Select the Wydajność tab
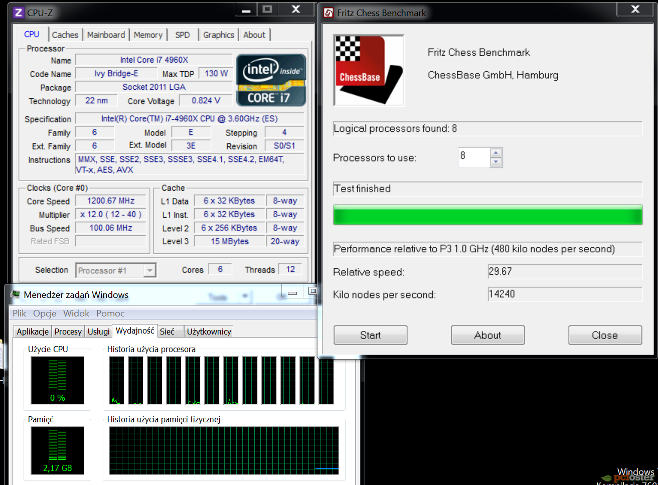Viewport: 658px width, 485px height. [x=135, y=331]
